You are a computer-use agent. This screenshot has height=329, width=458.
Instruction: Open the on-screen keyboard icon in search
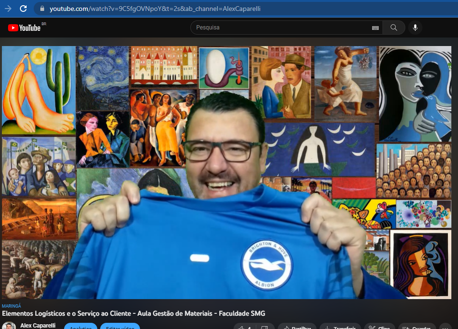point(375,28)
